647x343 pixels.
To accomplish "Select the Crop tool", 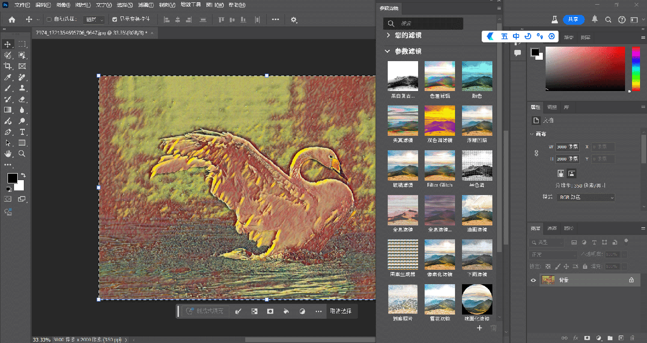I will (x=7, y=66).
